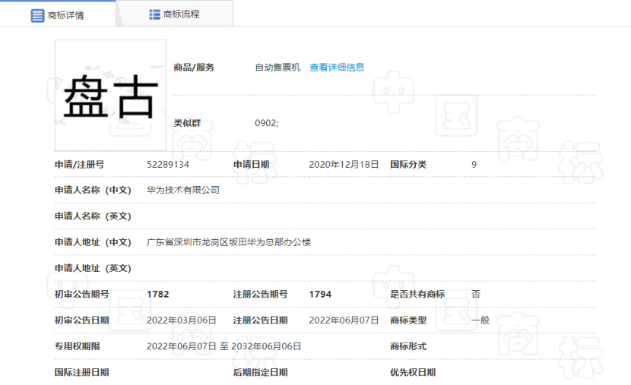631x385 pixels.
Task: Select the 自动售票机 goods text
Action: click(277, 67)
